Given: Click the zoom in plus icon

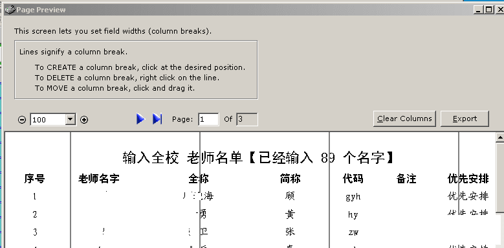Looking at the screenshot, I should point(84,120).
